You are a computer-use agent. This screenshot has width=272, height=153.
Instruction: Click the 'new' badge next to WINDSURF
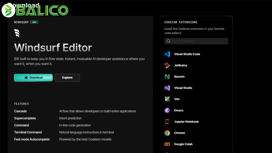point(34,22)
